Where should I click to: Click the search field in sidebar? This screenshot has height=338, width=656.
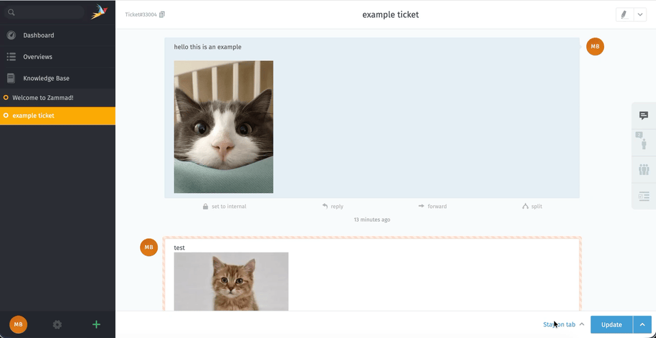[48, 12]
